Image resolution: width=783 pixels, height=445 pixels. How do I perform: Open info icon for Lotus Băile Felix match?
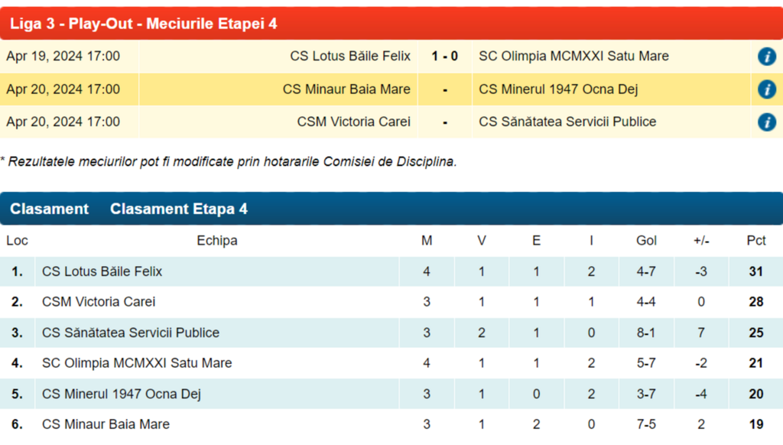(766, 57)
